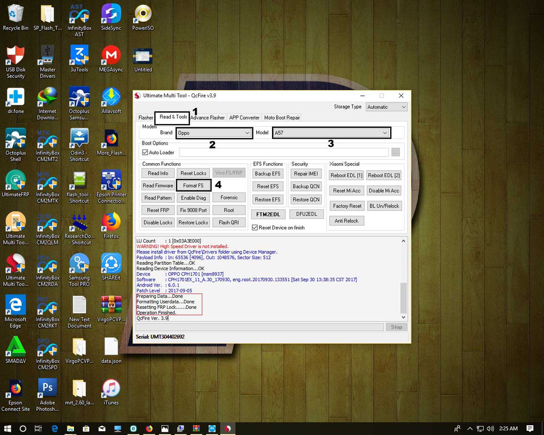This screenshot has height=435, width=544.
Task: Open the Action Center notifications icon
Action: point(530,428)
